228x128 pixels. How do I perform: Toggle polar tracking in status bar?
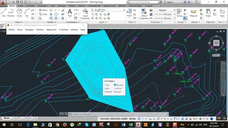(x=158, y=119)
